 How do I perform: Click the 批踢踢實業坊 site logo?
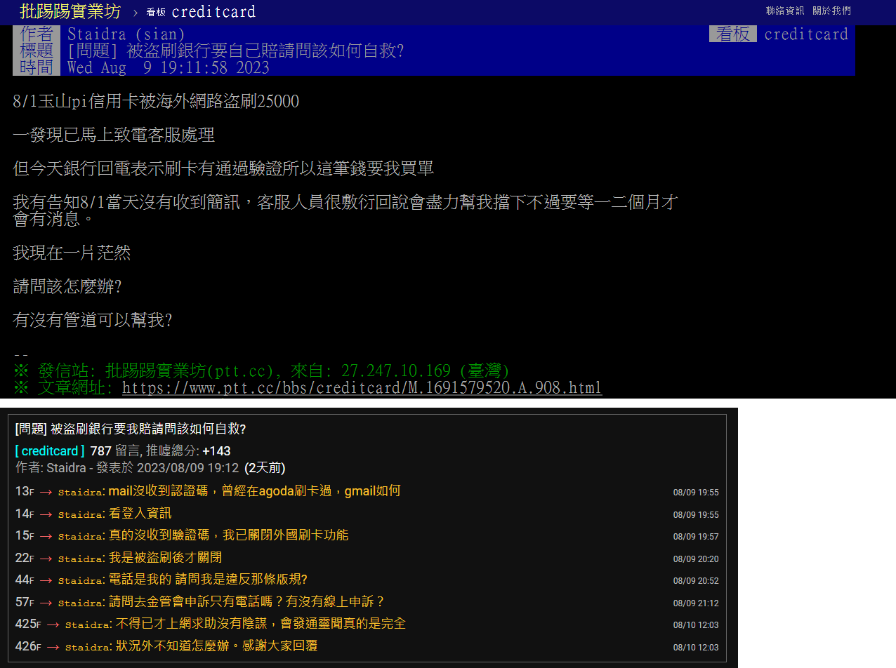coord(70,12)
